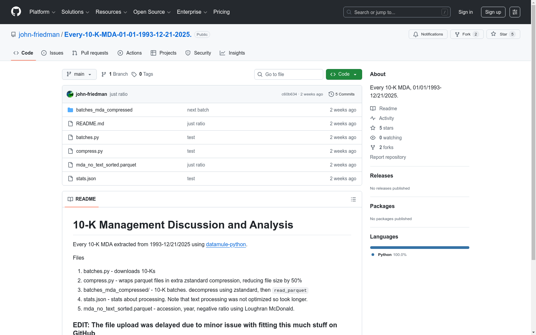Click the tag icon beside 0 Tags
Screen dimensions: 536x335
pos(134,74)
